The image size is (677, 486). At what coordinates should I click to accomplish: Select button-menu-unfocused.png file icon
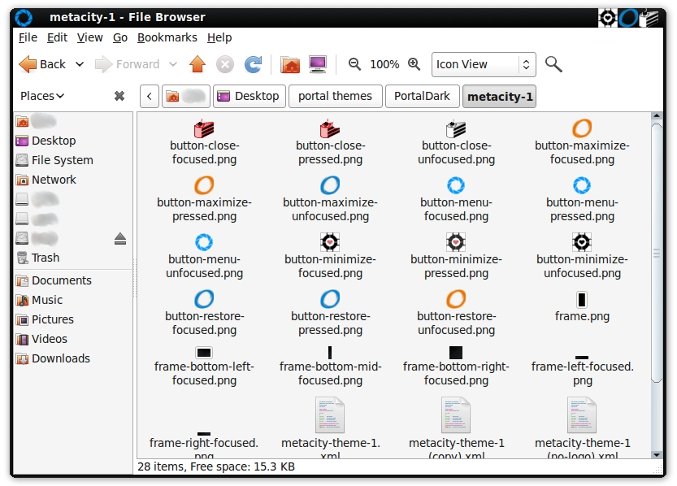click(x=204, y=242)
